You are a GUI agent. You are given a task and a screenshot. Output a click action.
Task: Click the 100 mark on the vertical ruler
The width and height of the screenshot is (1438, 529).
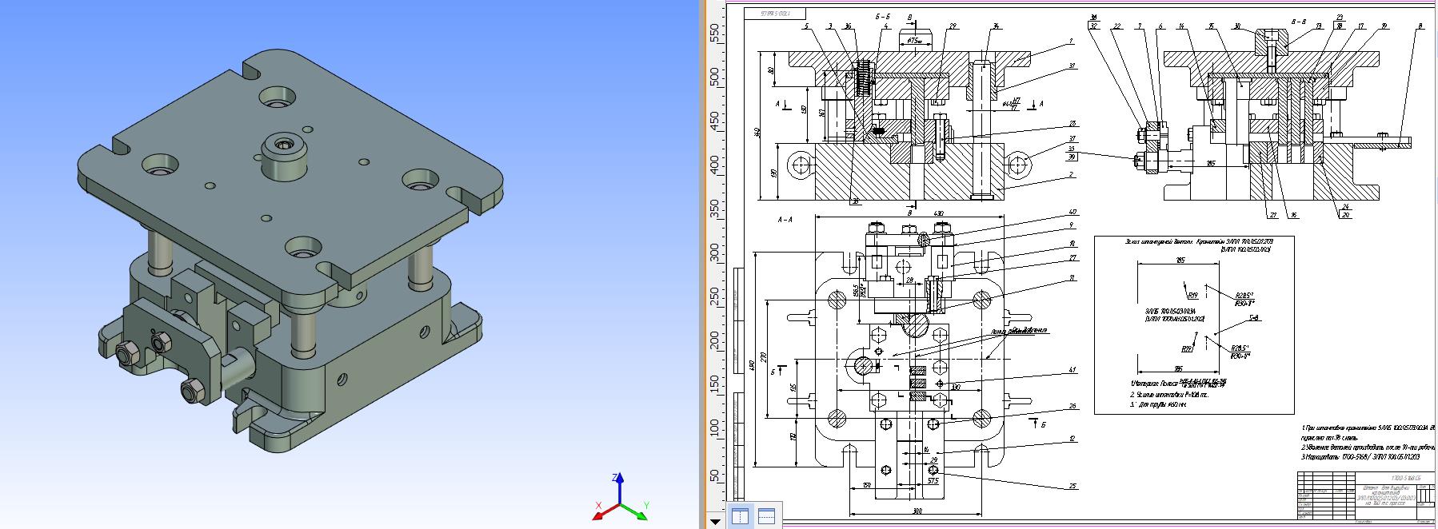point(716,428)
